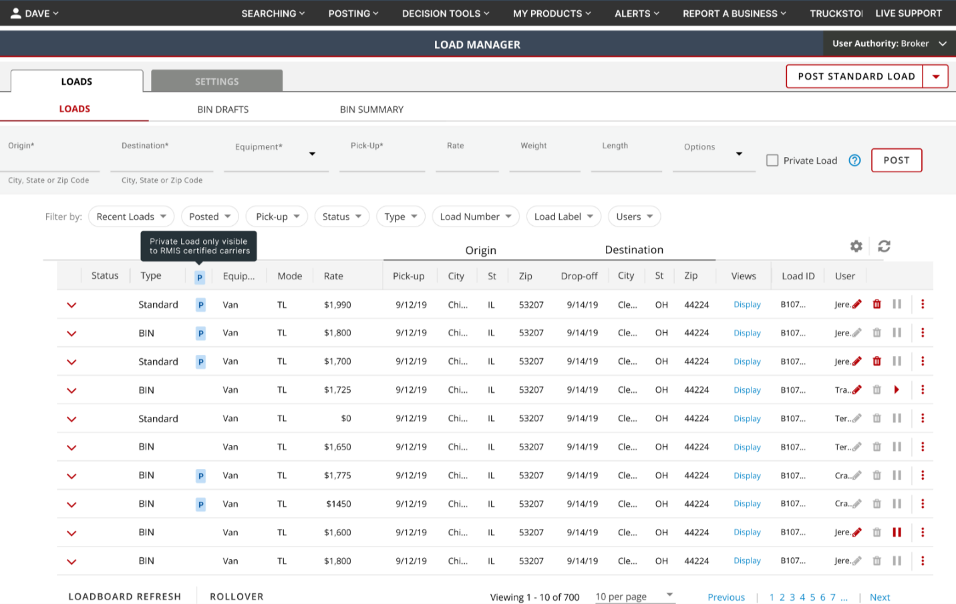Open the 10 per page dropdown
This screenshot has height=604, width=956.
[x=635, y=597]
